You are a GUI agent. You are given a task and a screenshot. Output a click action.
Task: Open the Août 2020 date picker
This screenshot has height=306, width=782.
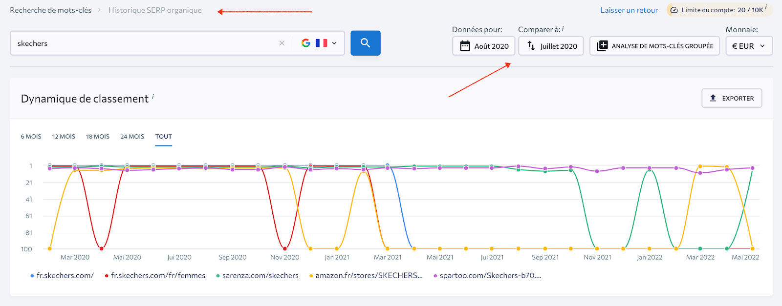coord(484,46)
